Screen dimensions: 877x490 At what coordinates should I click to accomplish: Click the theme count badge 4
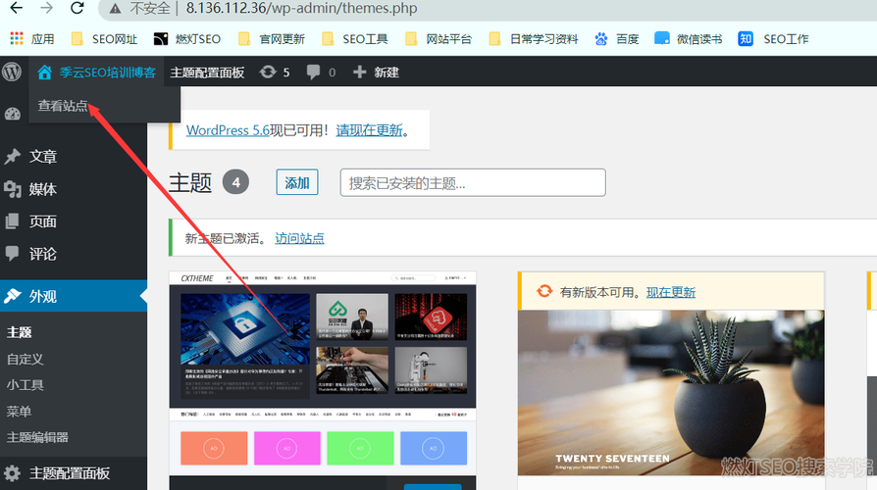[235, 182]
